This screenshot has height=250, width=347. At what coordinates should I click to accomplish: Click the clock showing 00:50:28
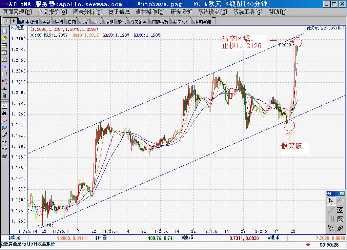pyautogui.click(x=329, y=245)
